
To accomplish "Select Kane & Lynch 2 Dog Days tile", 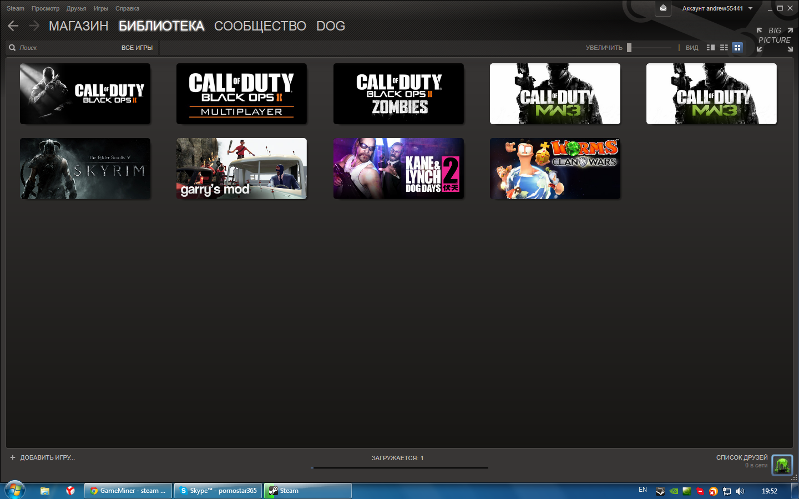I will pyautogui.click(x=398, y=169).
